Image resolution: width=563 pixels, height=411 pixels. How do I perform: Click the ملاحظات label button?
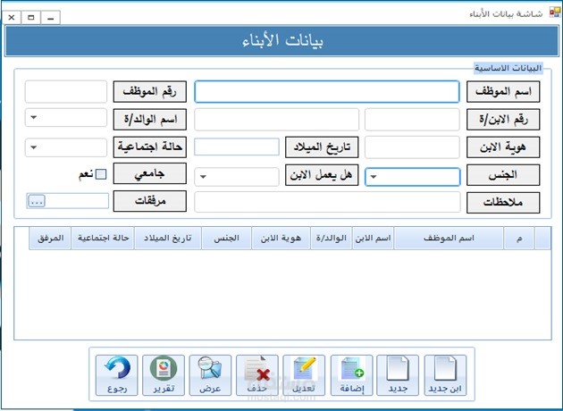tap(503, 203)
